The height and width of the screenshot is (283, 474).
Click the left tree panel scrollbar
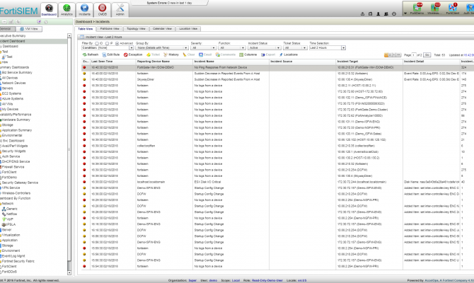tap(69, 141)
